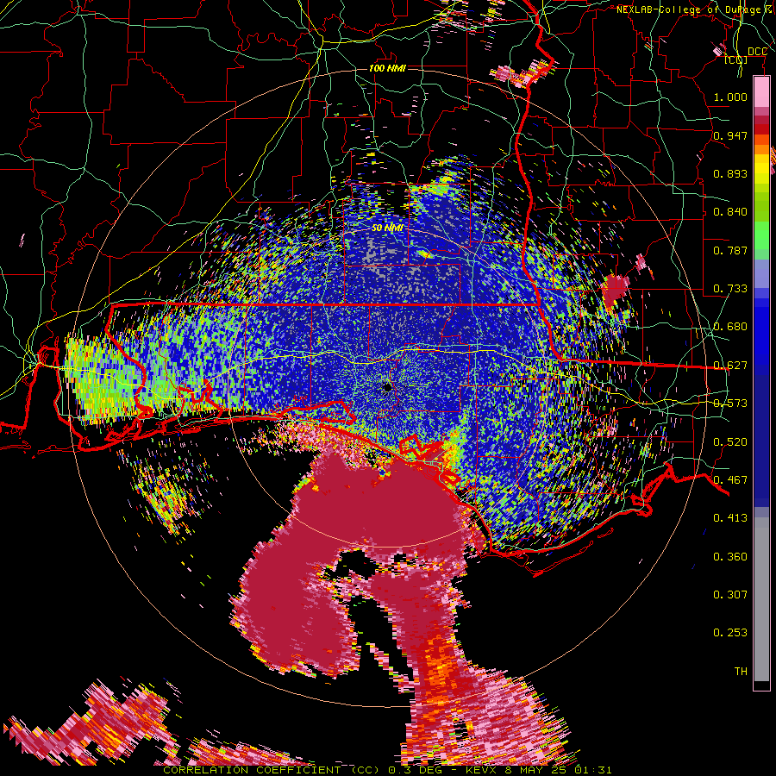Click the 0.307 legend value

click(x=730, y=595)
